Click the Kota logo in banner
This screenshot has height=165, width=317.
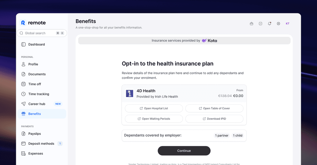coord(210,40)
